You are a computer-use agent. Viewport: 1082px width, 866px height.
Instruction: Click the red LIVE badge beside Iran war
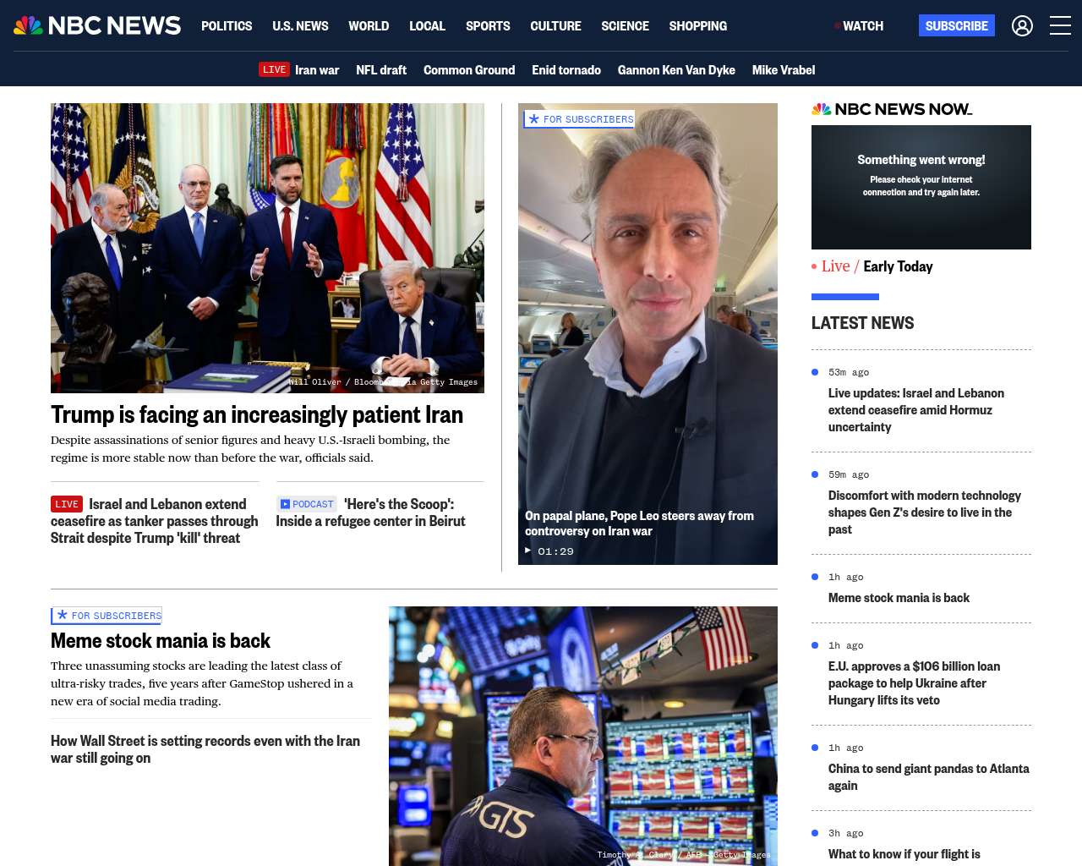tap(274, 69)
